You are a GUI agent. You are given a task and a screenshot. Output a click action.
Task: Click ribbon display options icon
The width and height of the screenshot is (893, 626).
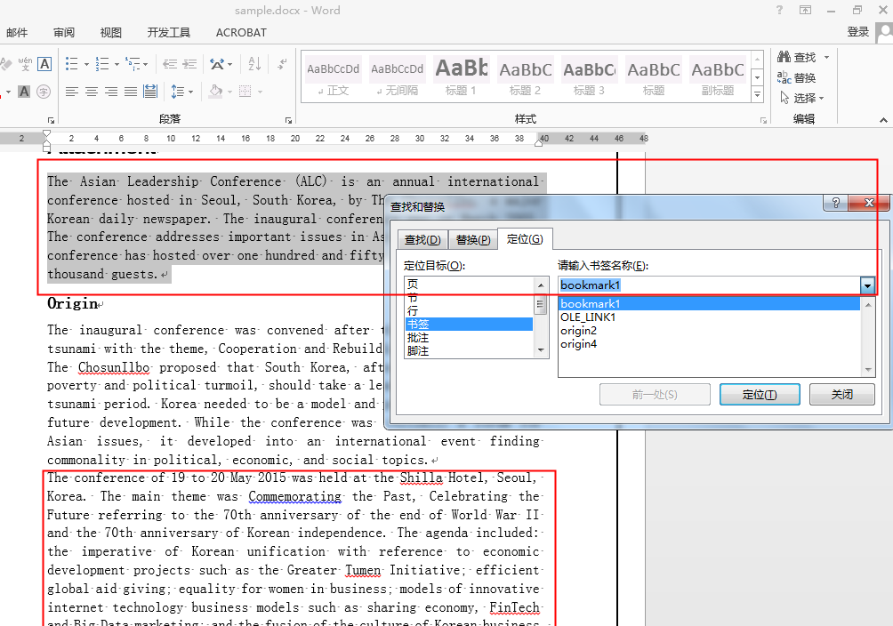pyautogui.click(x=805, y=10)
